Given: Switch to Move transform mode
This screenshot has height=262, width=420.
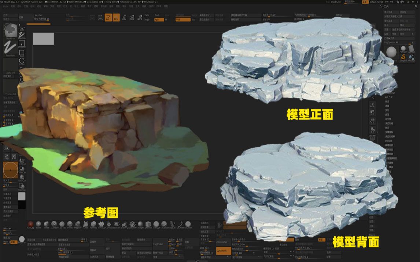Looking at the screenshot, I should tap(124, 17).
